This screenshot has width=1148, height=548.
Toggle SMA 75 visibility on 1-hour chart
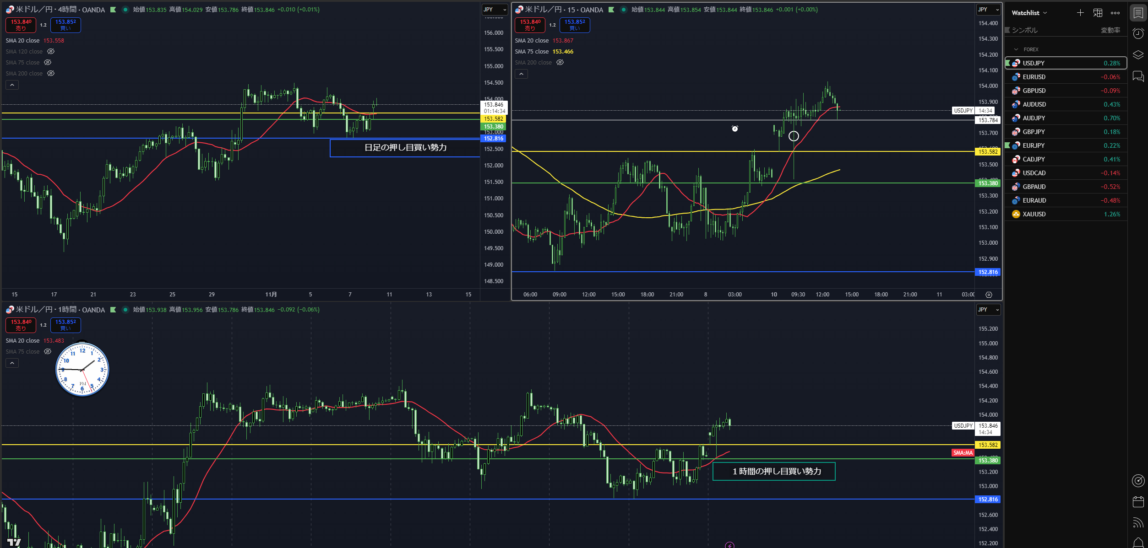click(48, 352)
